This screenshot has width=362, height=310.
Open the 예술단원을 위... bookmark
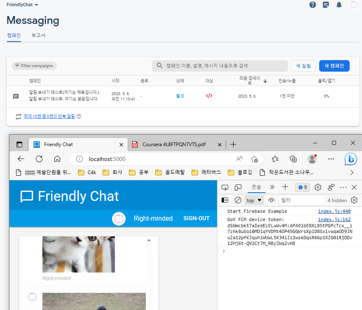click(x=43, y=172)
